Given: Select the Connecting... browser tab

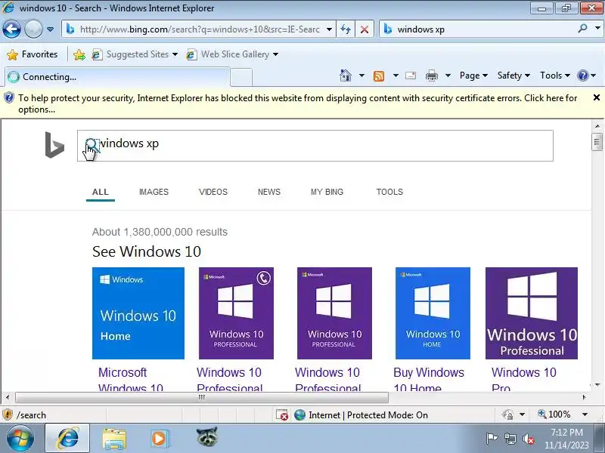Looking at the screenshot, I should coord(117,77).
